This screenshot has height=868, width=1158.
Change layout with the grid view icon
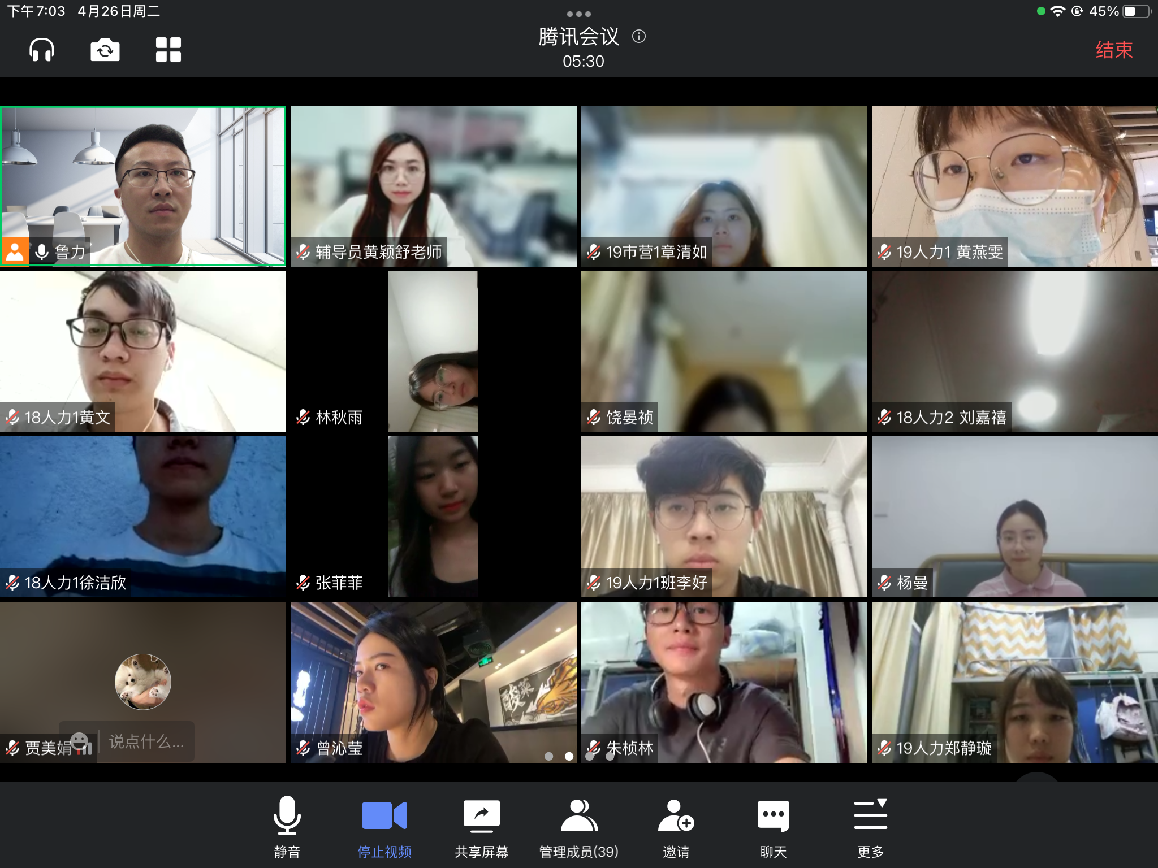coord(168,50)
